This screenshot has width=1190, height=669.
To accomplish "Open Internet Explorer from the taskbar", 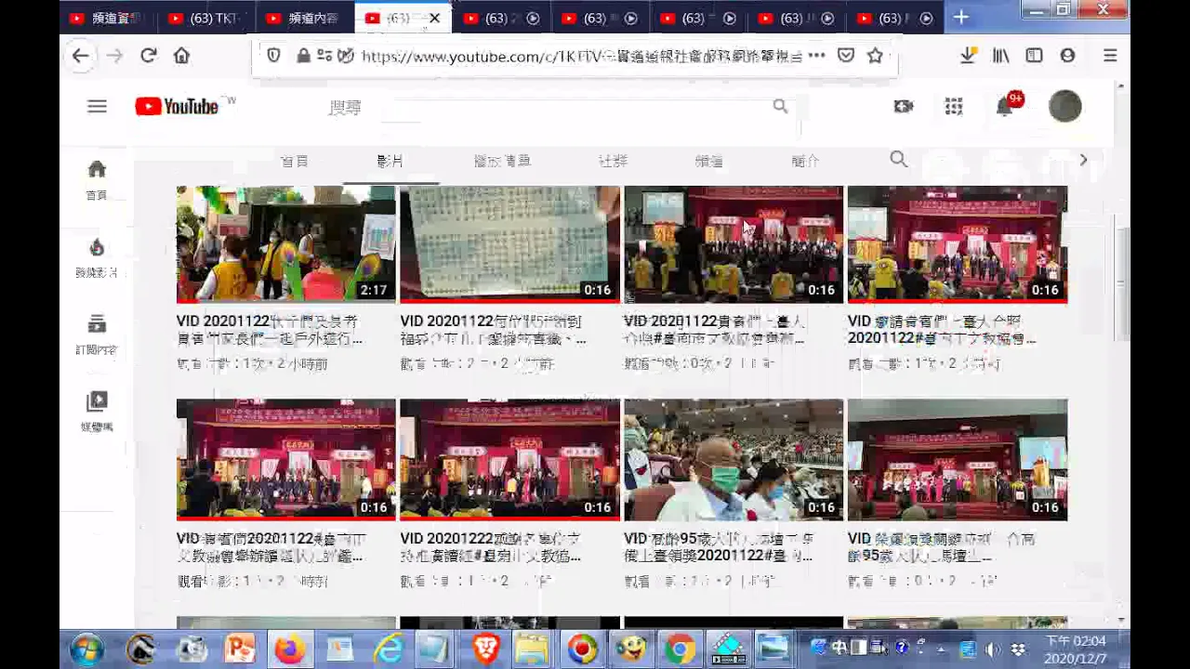I will point(387,648).
